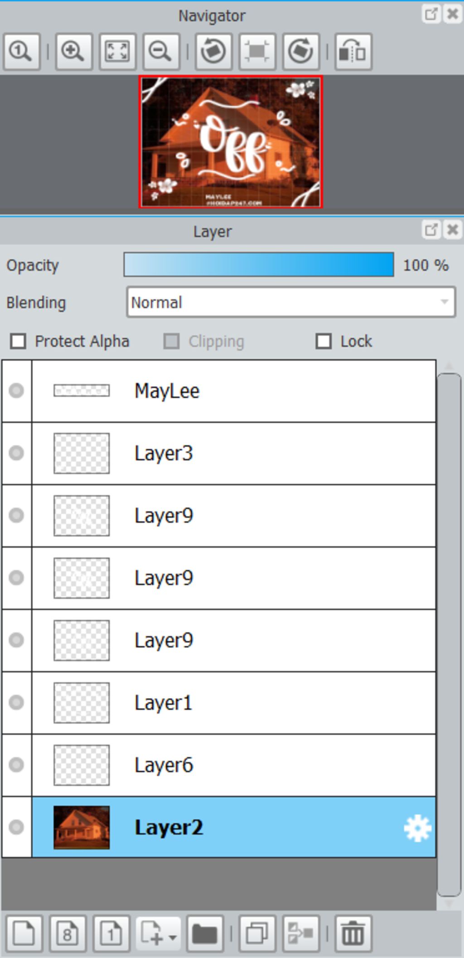Select the Layer3 layer
464x958 pixels.
(234, 453)
